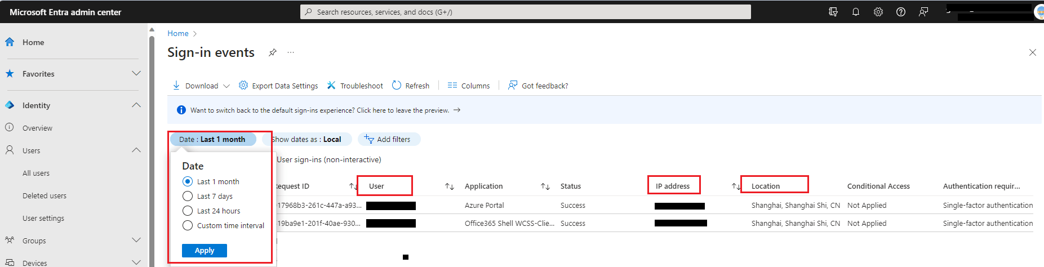
Task: Click the Home icon in sidebar
Action: pos(10,42)
